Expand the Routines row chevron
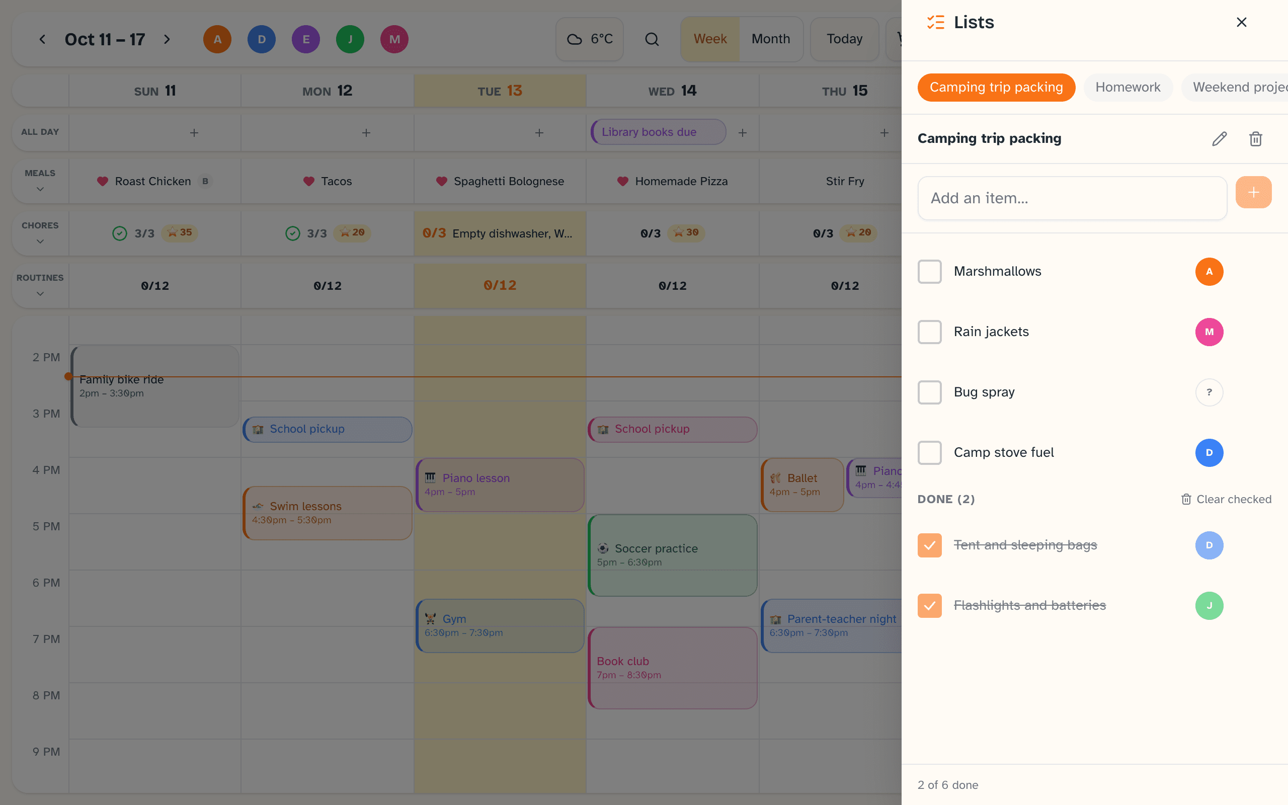Image resolution: width=1288 pixels, height=805 pixels. (x=40, y=294)
